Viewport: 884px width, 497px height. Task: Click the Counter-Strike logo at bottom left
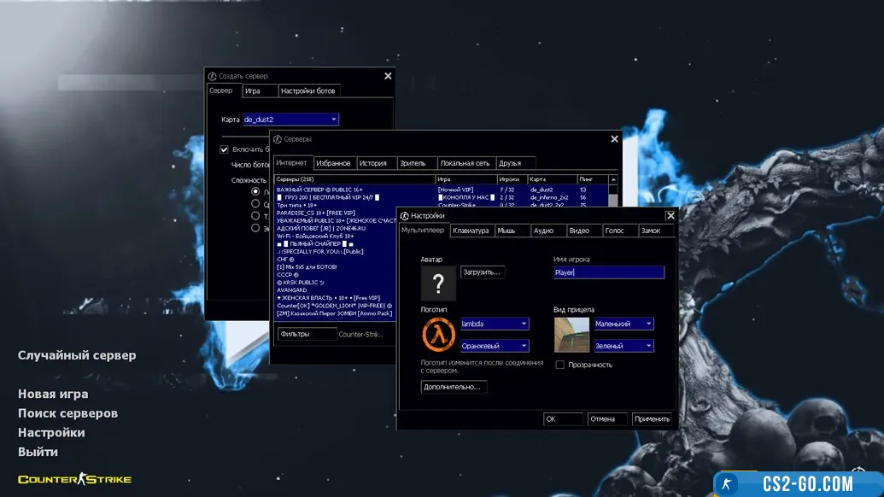pyautogui.click(x=75, y=479)
